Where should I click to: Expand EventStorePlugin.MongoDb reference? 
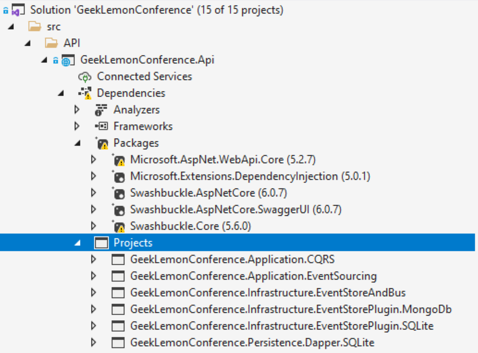point(93,309)
